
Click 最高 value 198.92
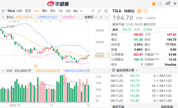coord(138,34)
